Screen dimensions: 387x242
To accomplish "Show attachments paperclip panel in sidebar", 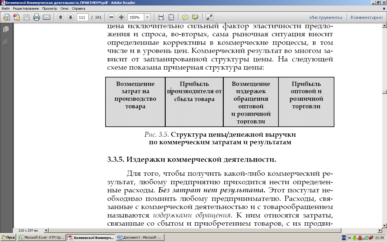I will coord(6,42).
